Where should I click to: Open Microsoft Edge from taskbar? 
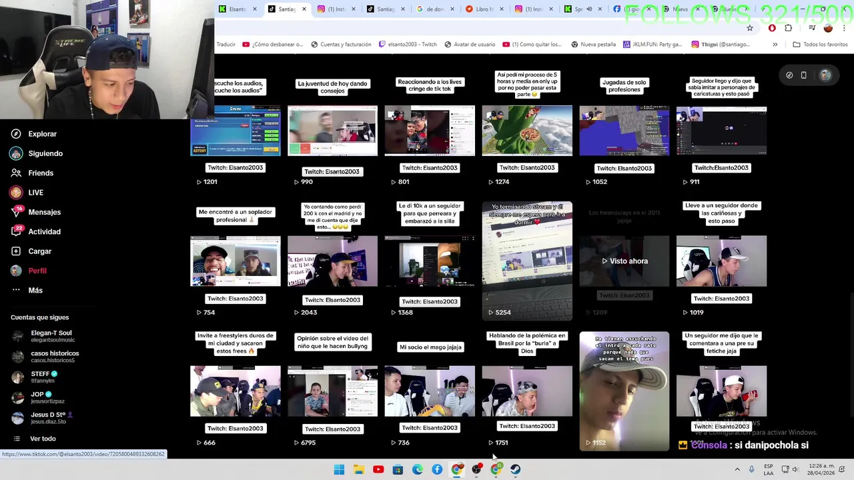tap(417, 469)
